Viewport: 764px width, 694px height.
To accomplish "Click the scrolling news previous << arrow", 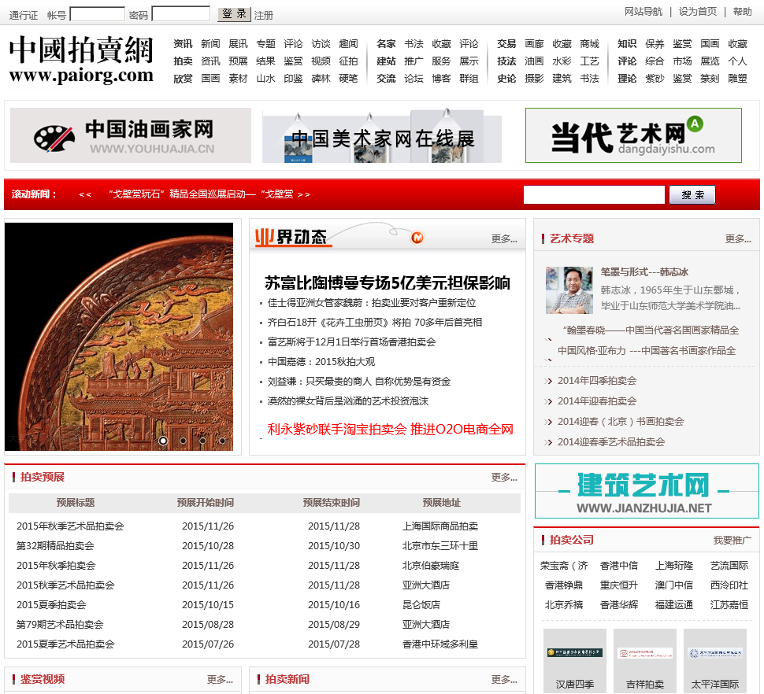I will 85,194.
